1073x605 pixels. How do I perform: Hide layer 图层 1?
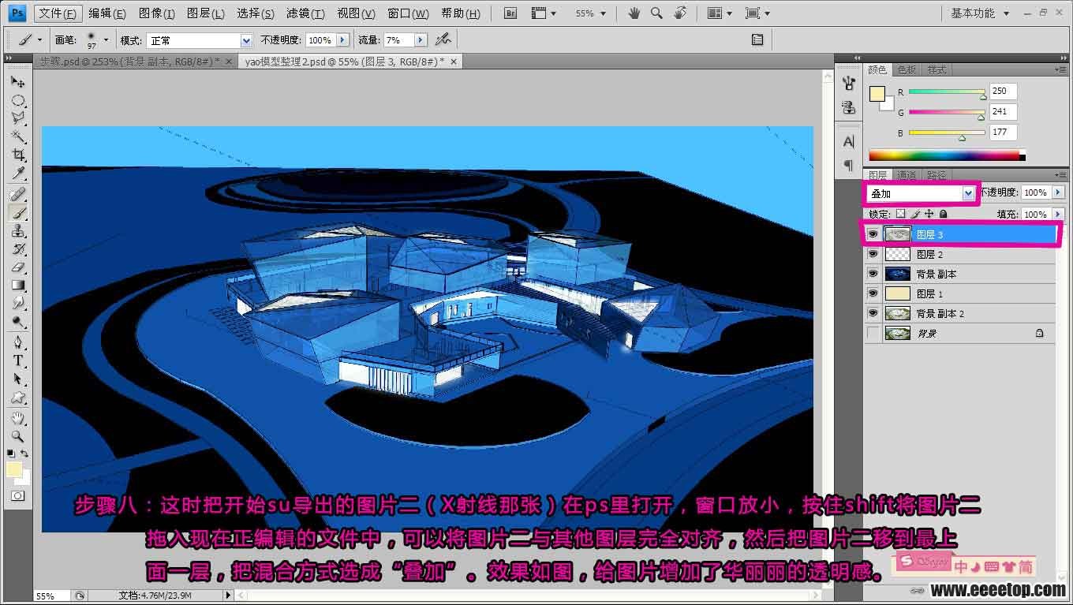tap(873, 293)
